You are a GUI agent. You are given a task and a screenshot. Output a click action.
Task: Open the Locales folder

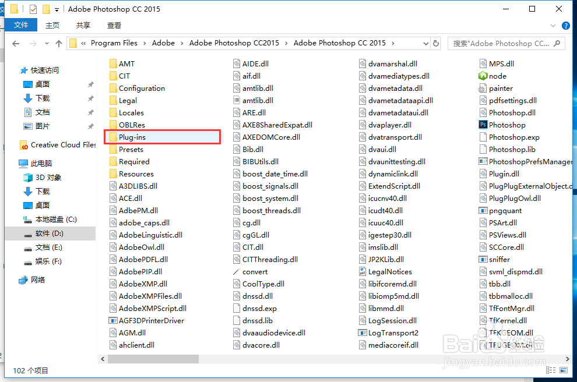126,113
